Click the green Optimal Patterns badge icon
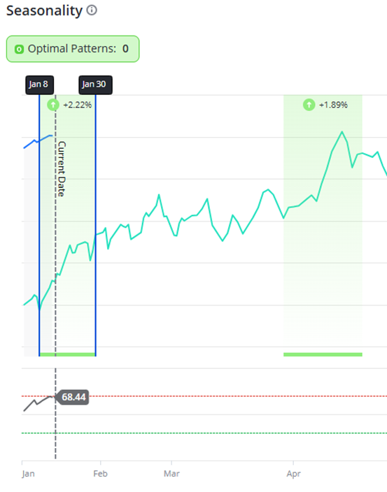This screenshot has height=492, width=387. point(19,49)
